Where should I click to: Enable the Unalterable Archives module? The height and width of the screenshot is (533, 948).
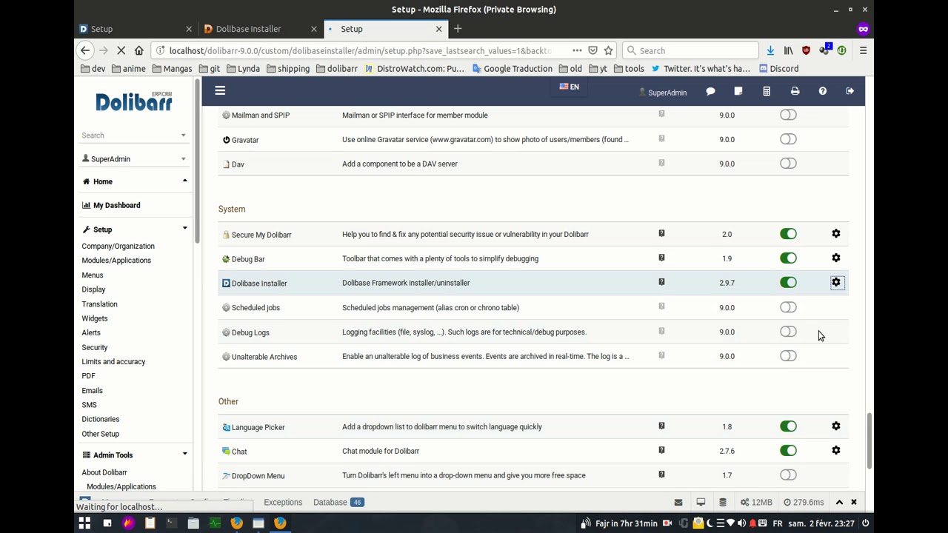click(788, 356)
